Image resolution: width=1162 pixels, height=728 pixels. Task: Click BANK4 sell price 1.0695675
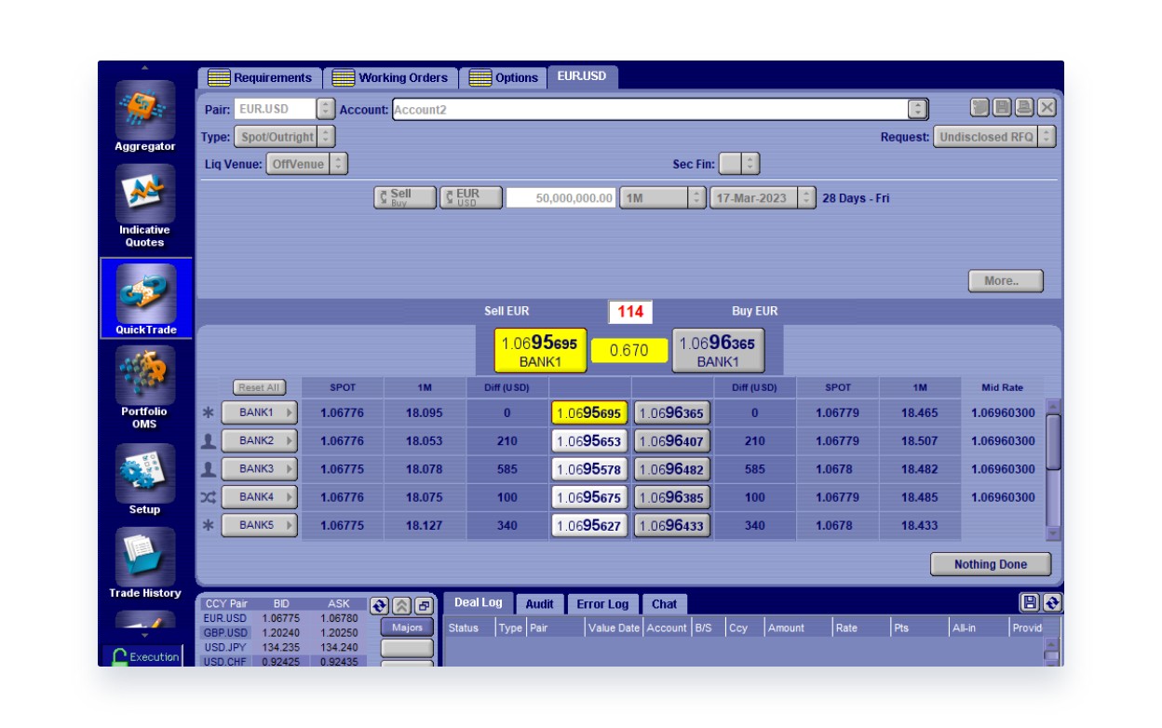(589, 497)
